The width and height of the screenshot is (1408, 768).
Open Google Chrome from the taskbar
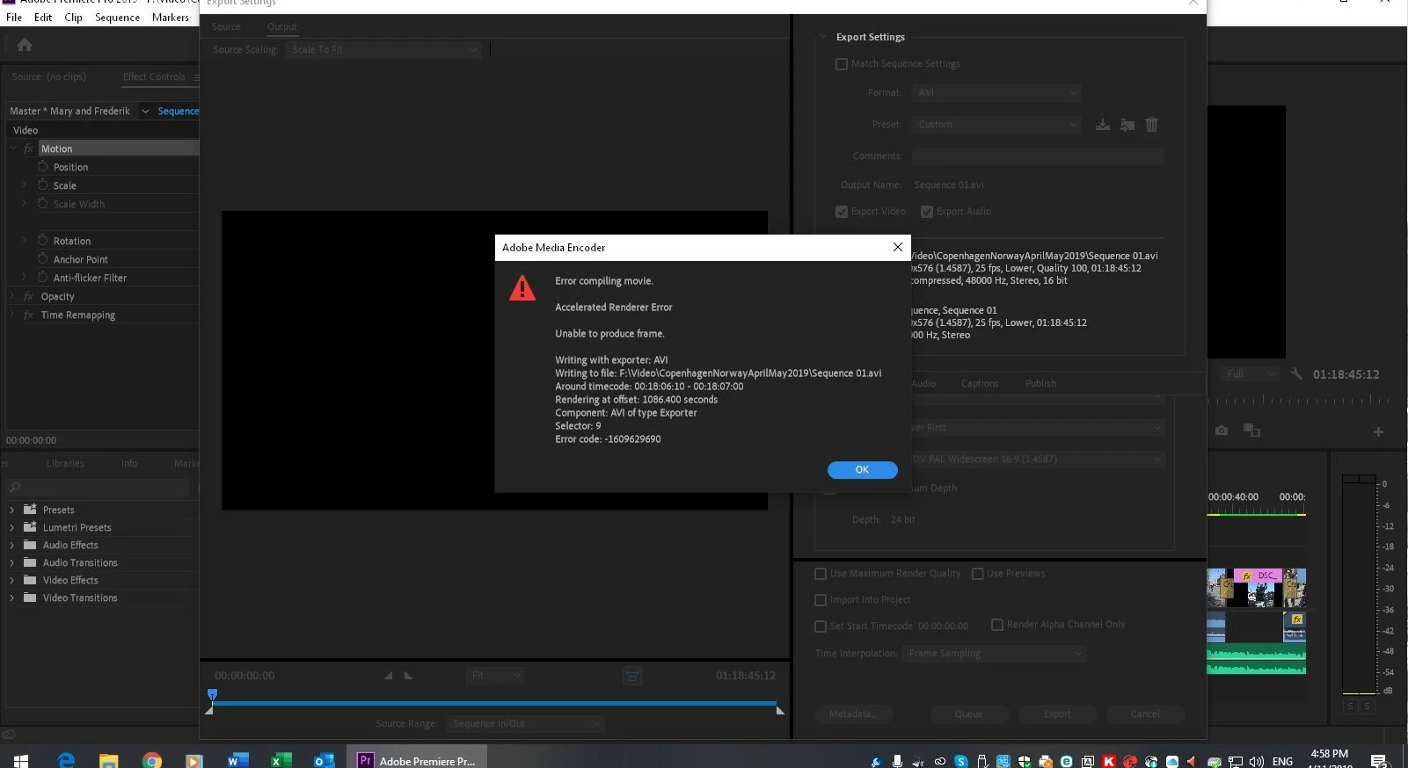click(151, 761)
